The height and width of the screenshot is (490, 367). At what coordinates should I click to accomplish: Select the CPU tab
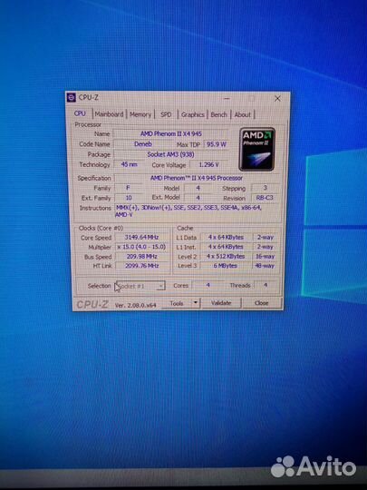point(80,113)
